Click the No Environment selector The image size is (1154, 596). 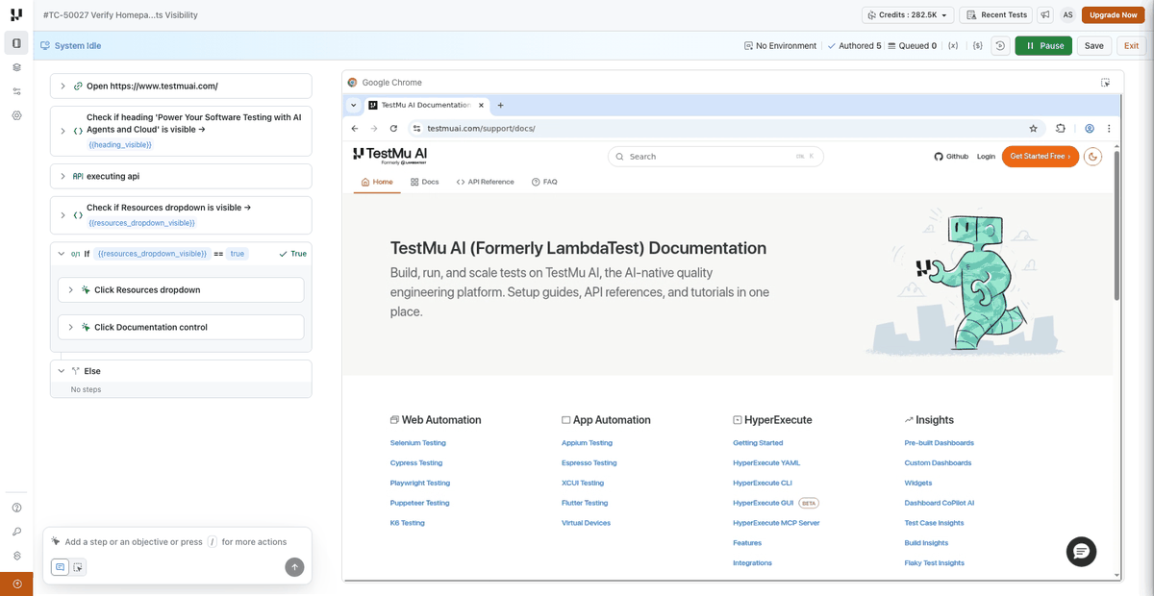pyautogui.click(x=780, y=45)
